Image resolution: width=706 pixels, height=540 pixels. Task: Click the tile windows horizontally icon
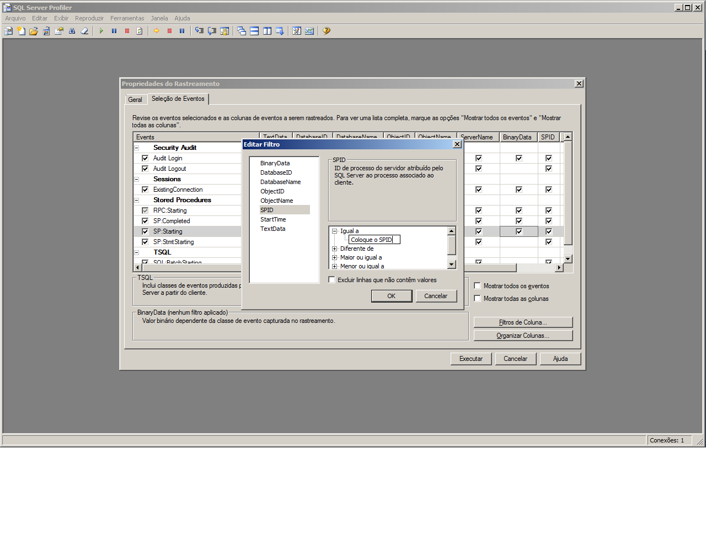tap(254, 31)
